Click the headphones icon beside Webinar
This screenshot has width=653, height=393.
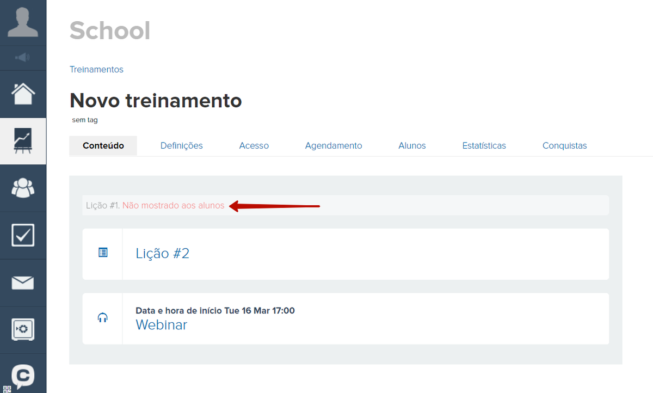[x=103, y=318]
